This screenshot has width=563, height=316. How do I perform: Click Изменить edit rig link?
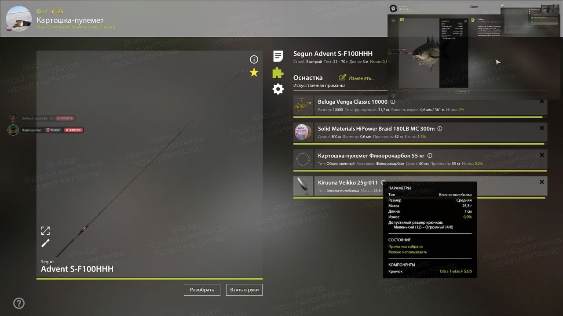pos(357,78)
